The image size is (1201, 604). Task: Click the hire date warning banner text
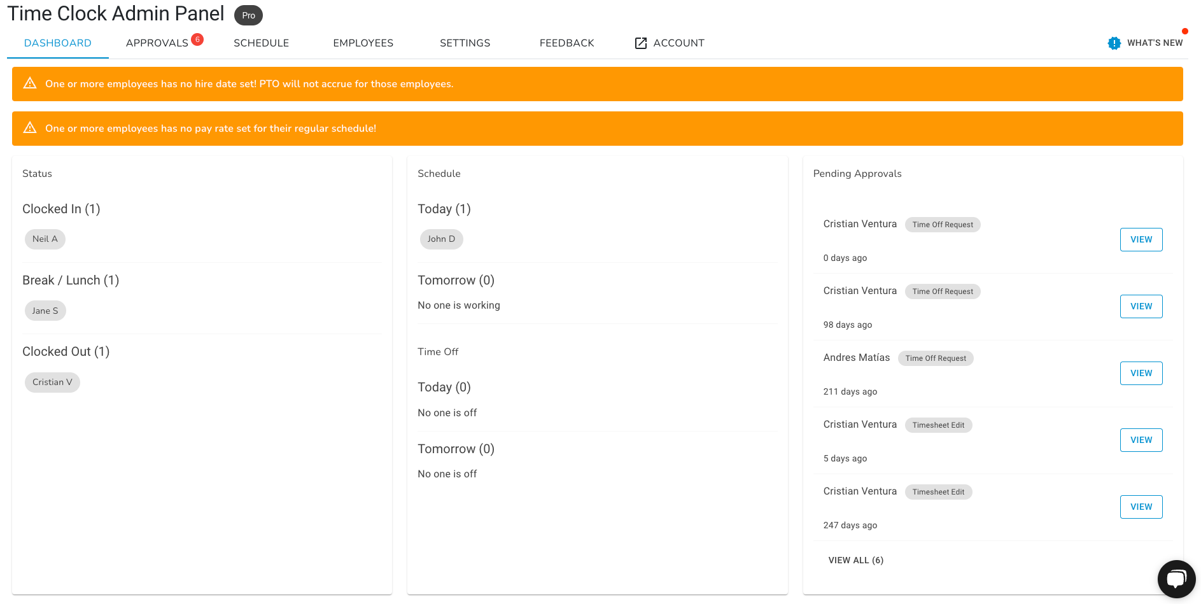(x=249, y=84)
